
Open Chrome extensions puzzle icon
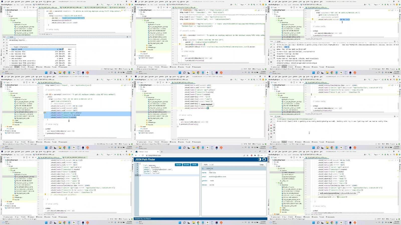click(255, 155)
